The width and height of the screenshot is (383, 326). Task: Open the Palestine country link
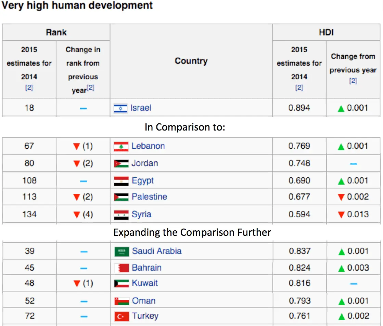tap(149, 197)
